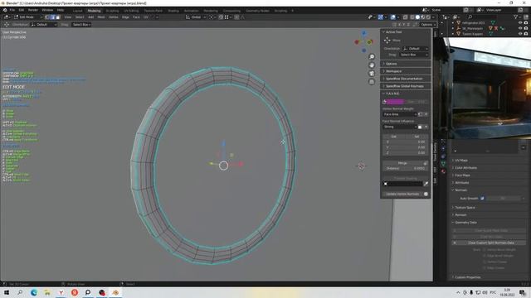Toggle Z mirror button in viewport header
Image resolution: width=531 pixels, height=298 pixels.
coord(409,25)
